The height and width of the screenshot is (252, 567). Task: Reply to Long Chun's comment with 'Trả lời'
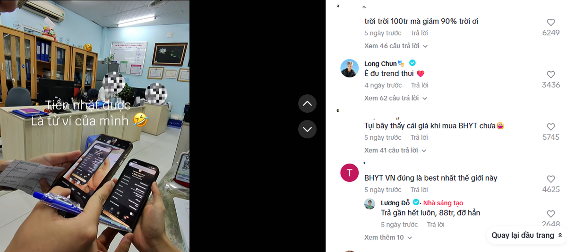[420, 85]
